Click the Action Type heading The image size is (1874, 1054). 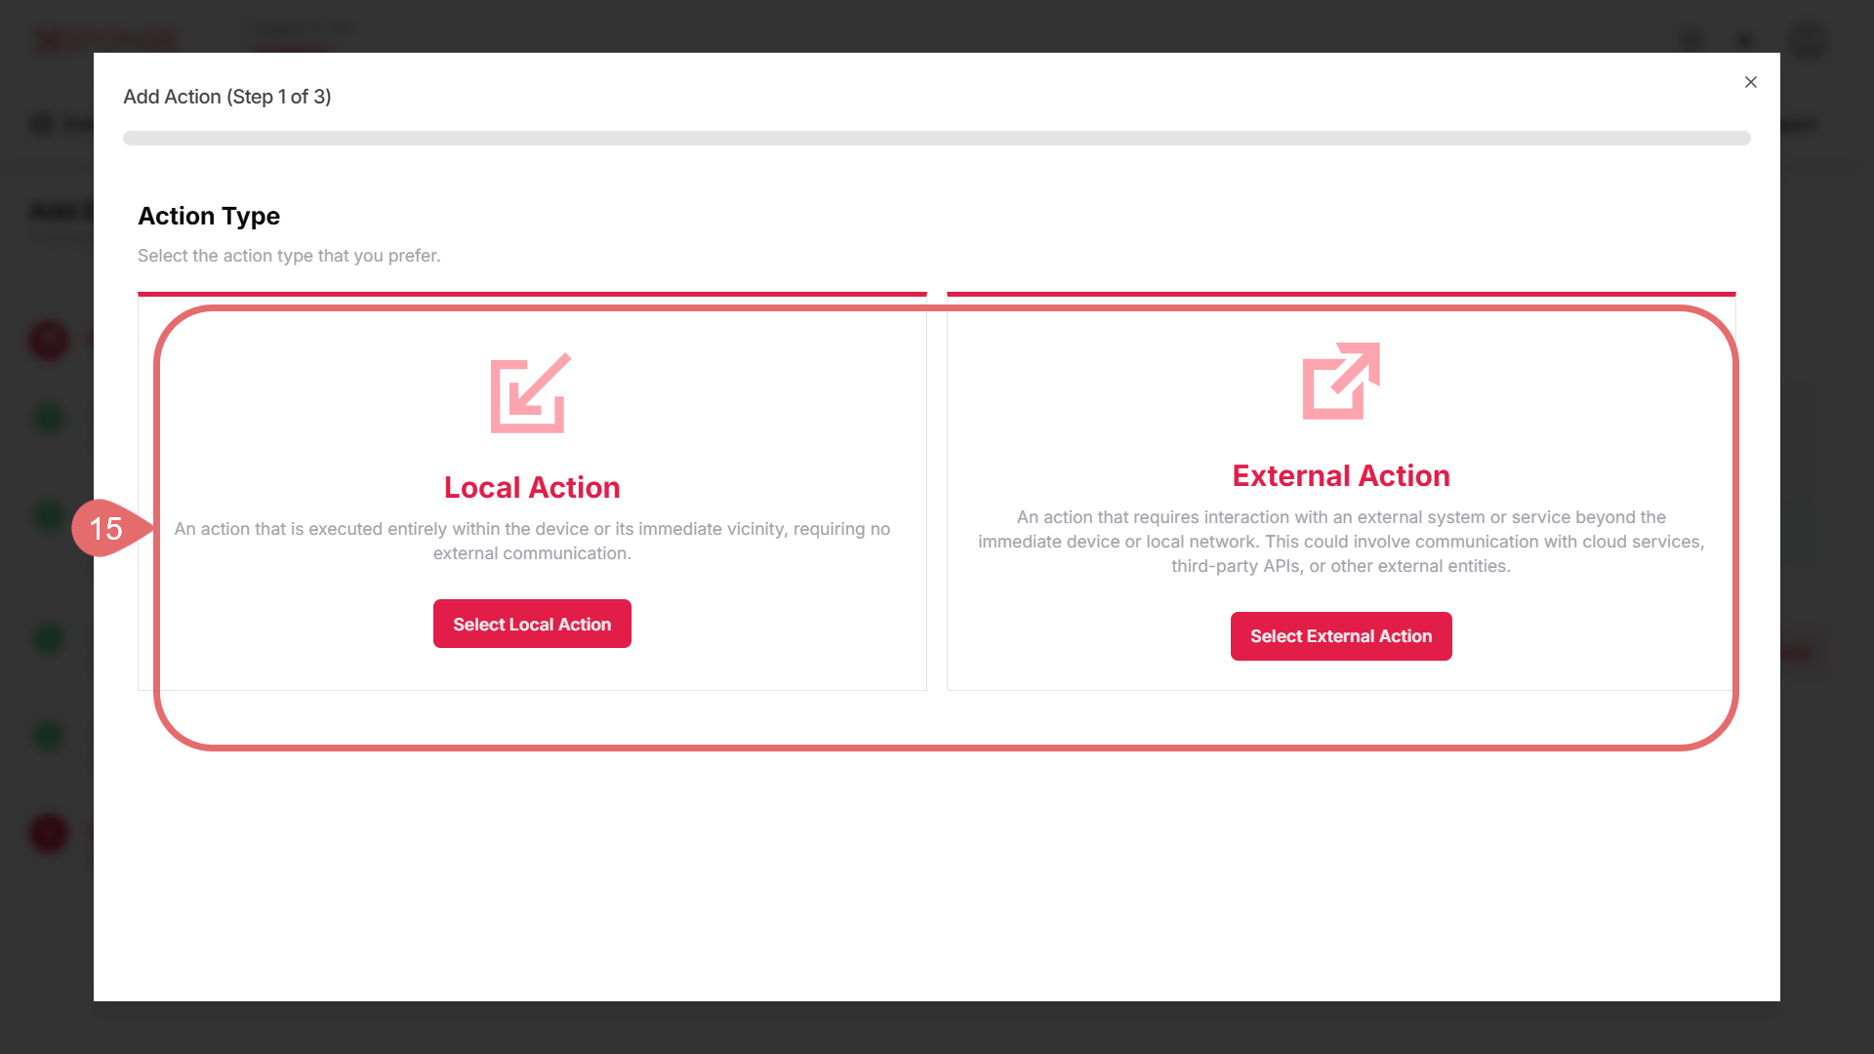point(209,216)
